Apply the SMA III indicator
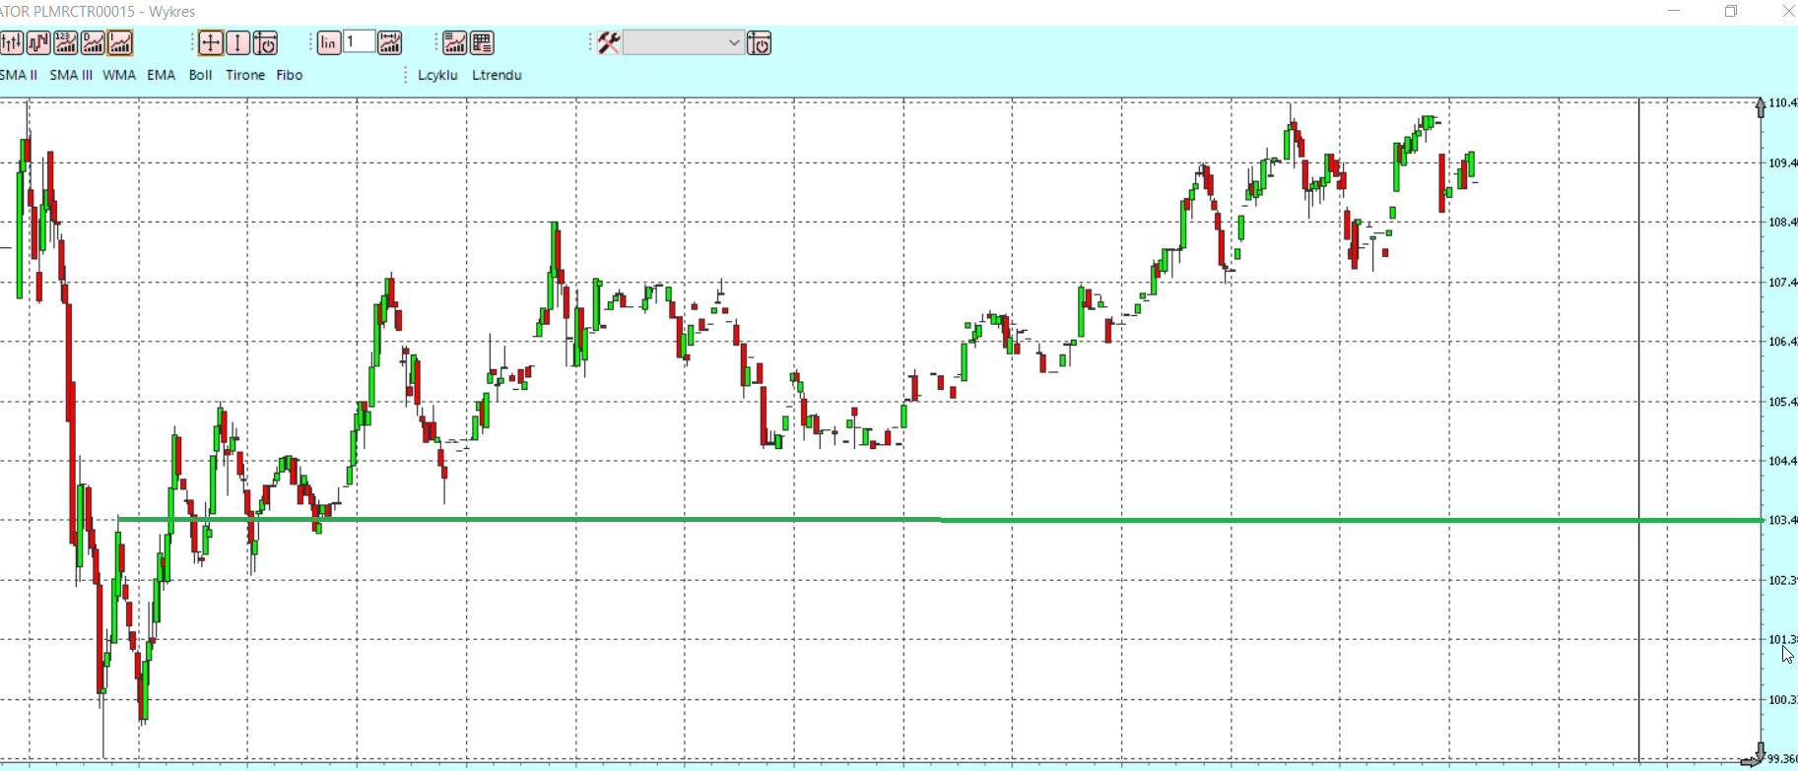This screenshot has height=771, width=1798. [x=71, y=75]
